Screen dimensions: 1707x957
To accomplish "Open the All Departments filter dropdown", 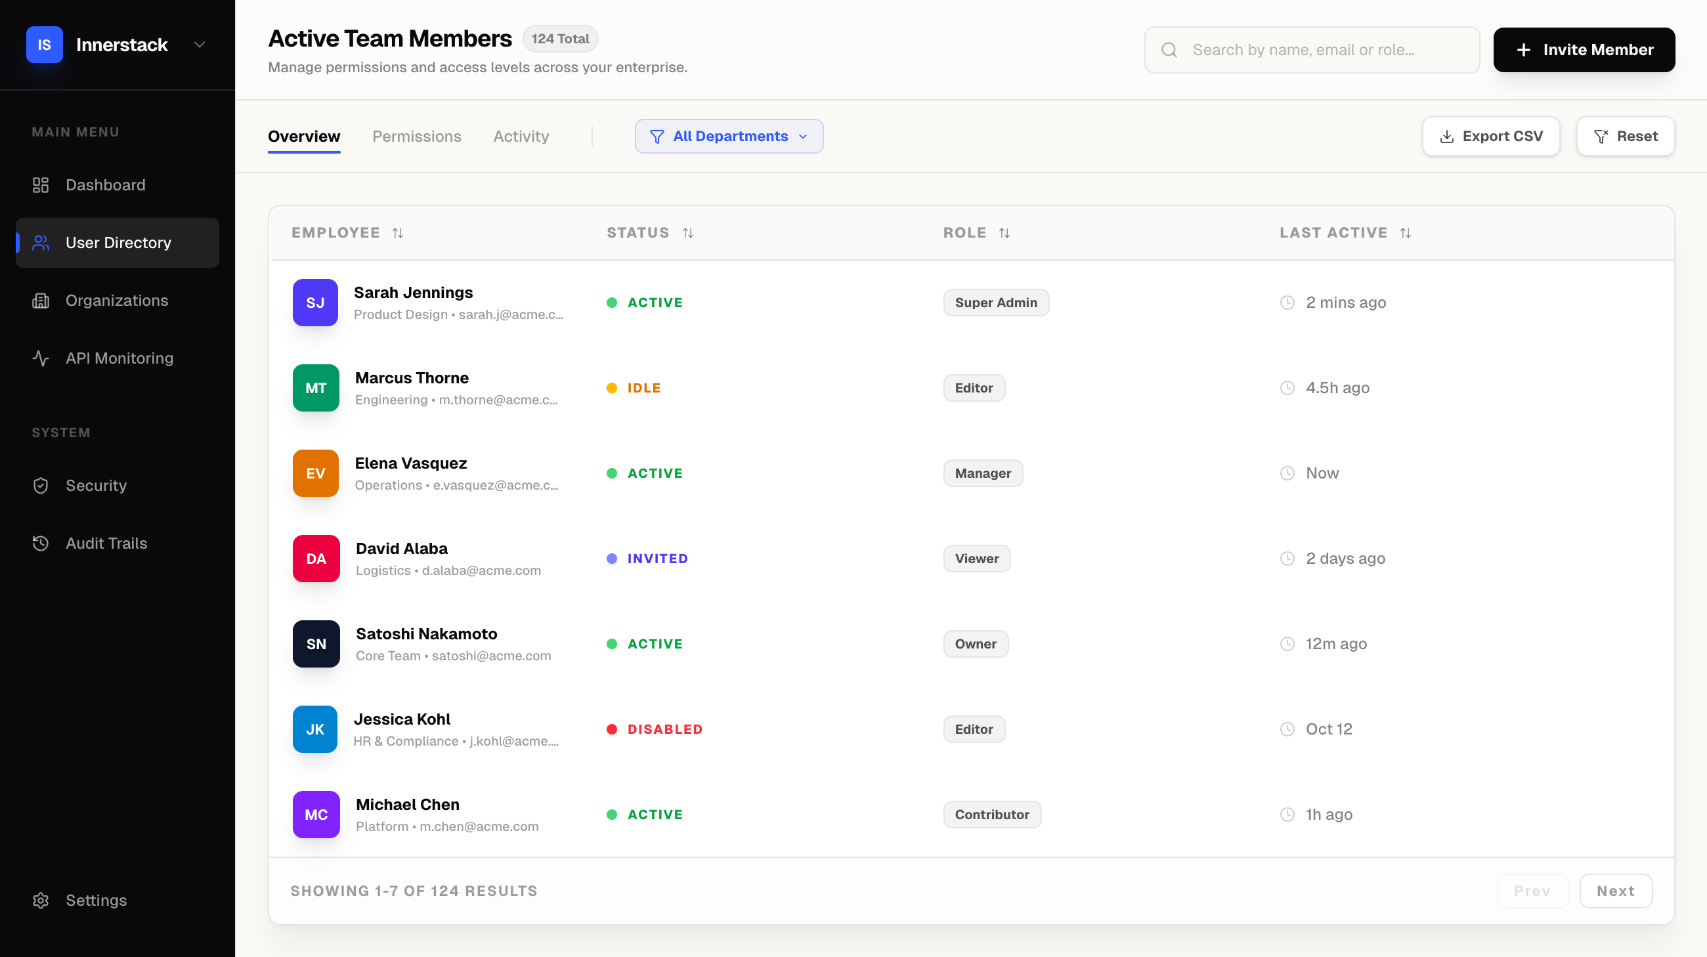I will click(x=728, y=136).
